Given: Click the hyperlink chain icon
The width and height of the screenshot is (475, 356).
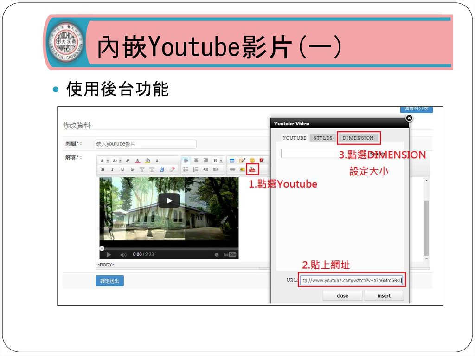Looking at the screenshot, I should pyautogui.click(x=232, y=169).
